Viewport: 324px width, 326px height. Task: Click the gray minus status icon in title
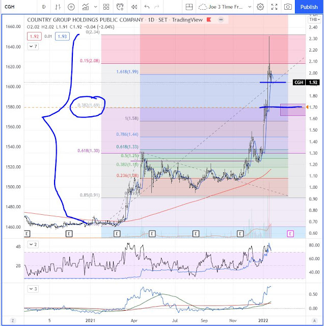221,20
